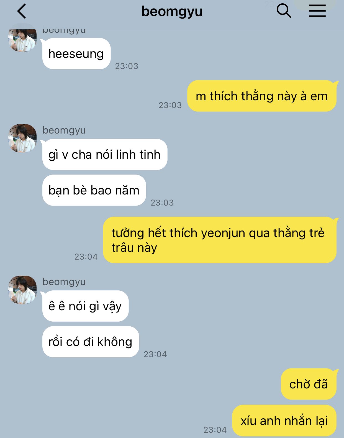Open the chat search magnifier icon
The height and width of the screenshot is (438, 344).
pyautogui.click(x=284, y=11)
